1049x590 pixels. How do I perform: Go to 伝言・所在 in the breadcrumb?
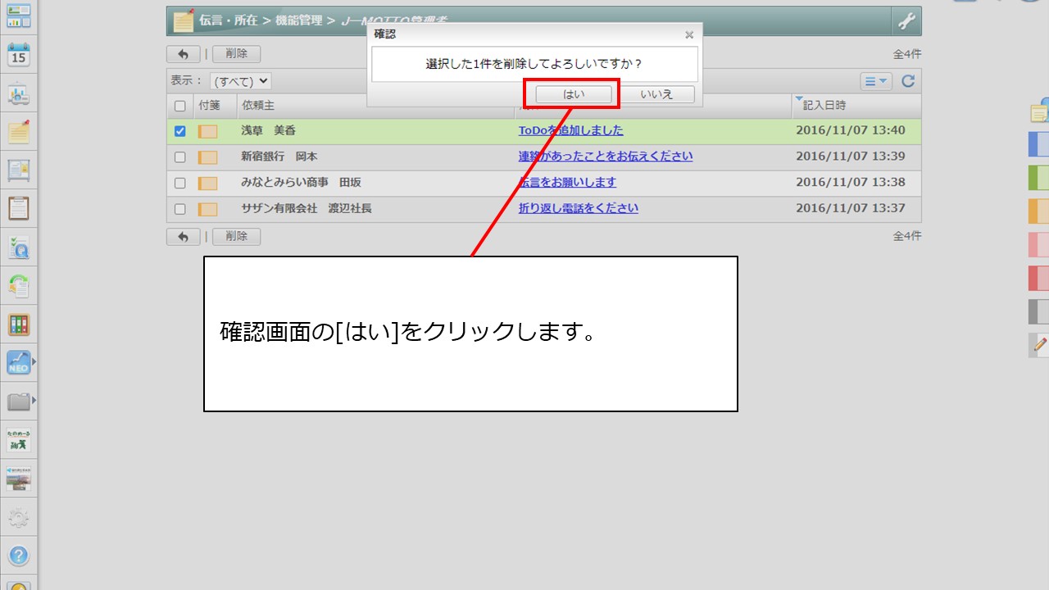click(x=229, y=20)
